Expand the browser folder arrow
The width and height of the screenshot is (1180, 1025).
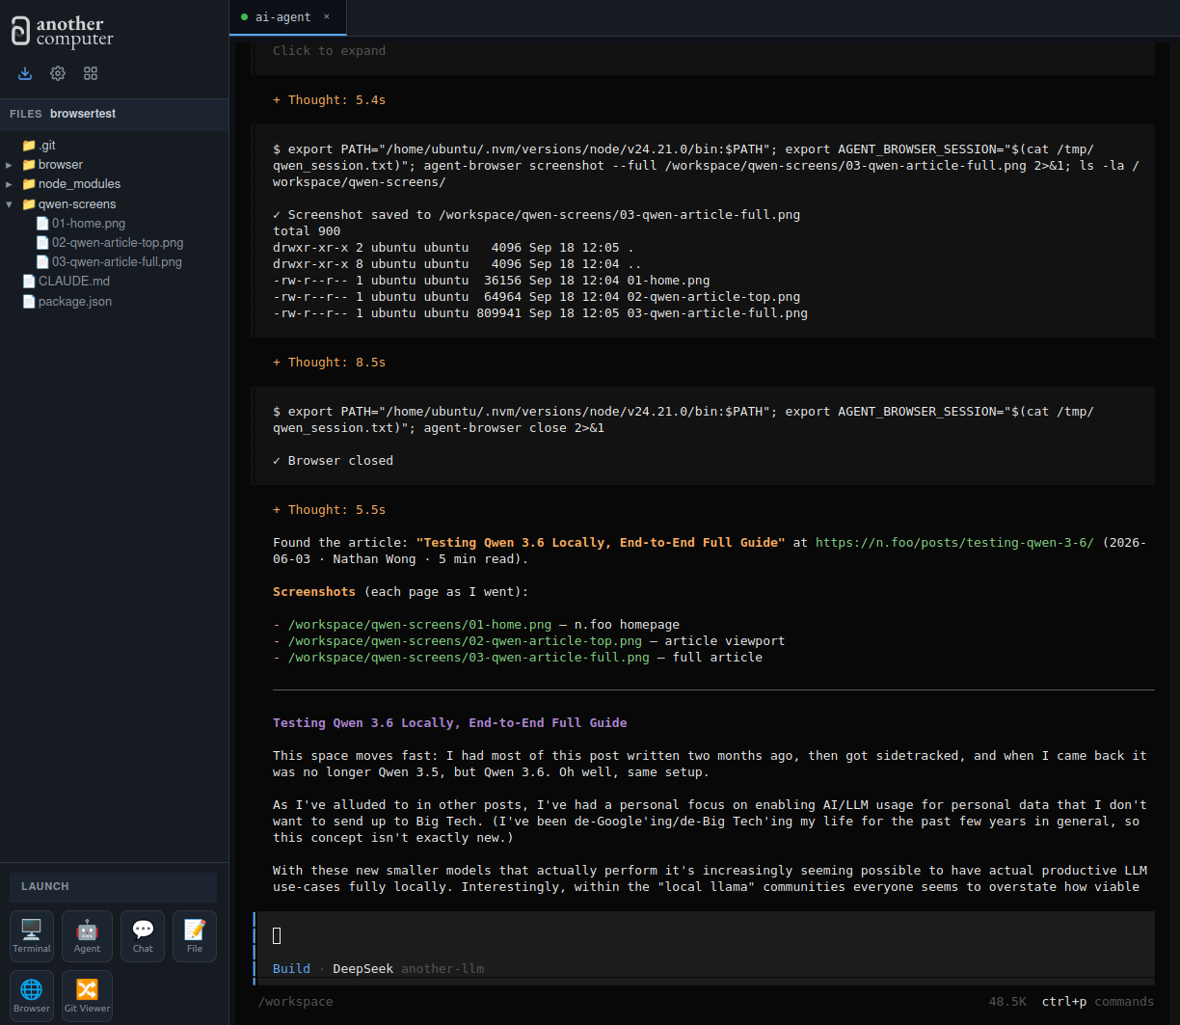(9, 165)
